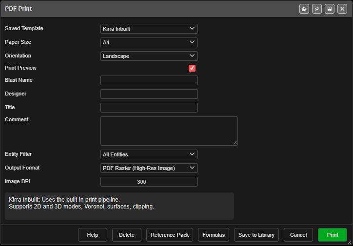
Task: Click the Image DPI field showing 300
Action: pyautogui.click(x=149, y=182)
